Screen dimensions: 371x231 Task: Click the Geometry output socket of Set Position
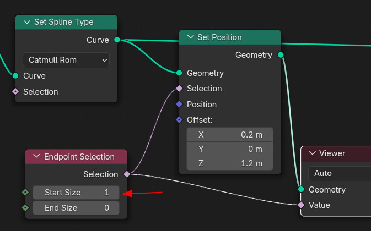tap(281, 55)
